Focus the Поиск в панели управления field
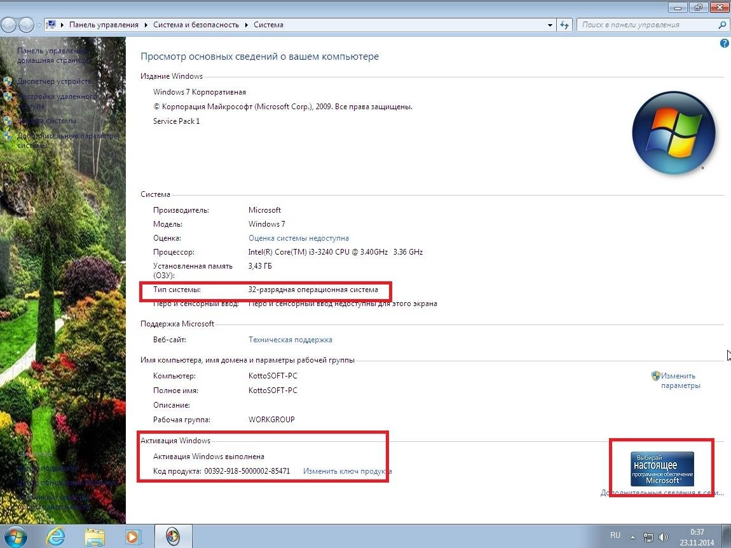Image resolution: width=731 pixels, height=548 pixels. pyautogui.click(x=648, y=25)
